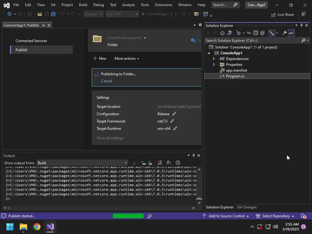Image resolution: width=312 pixels, height=234 pixels.
Task: Click the New publish profile button
Action: pyautogui.click(x=100, y=58)
